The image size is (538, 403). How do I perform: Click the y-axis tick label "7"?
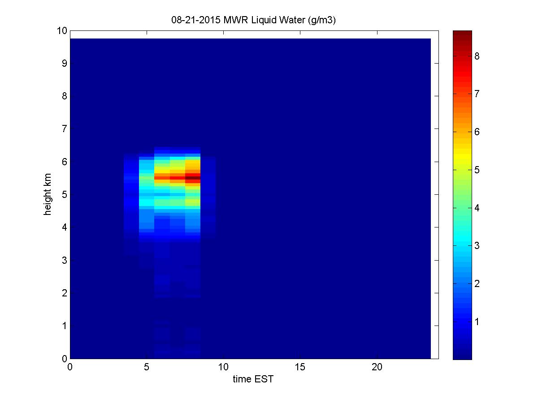(x=64, y=129)
